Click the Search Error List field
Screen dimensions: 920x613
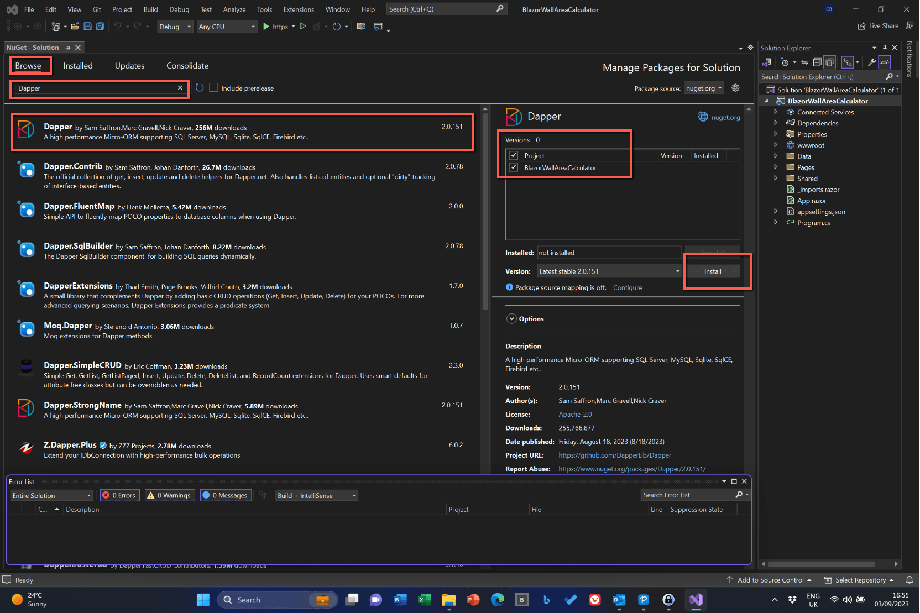pos(688,495)
